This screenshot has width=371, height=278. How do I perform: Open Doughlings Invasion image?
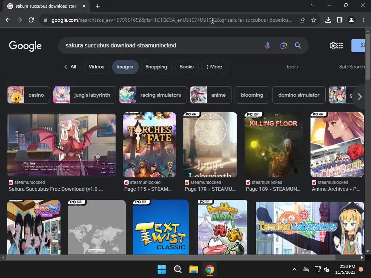pyautogui.click(x=222, y=227)
